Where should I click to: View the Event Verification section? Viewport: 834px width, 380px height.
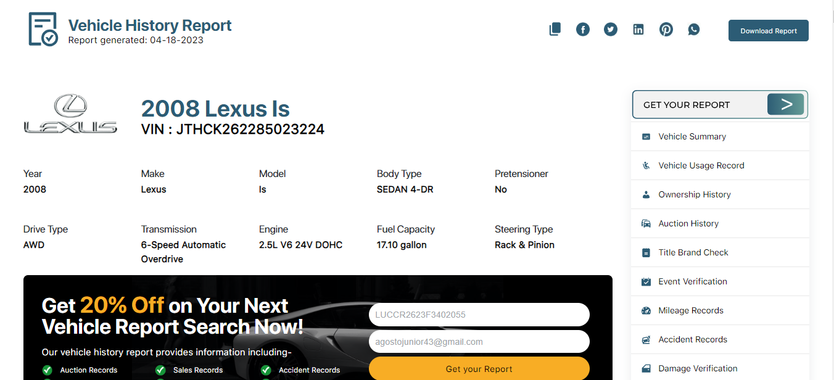(720, 281)
